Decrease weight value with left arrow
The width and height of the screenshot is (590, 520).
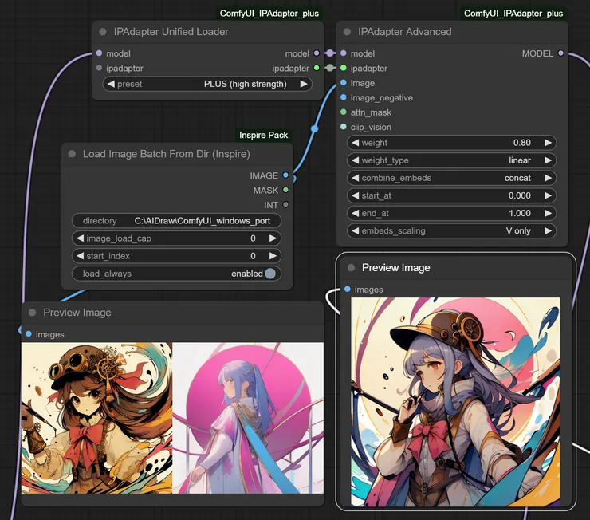[x=356, y=143]
